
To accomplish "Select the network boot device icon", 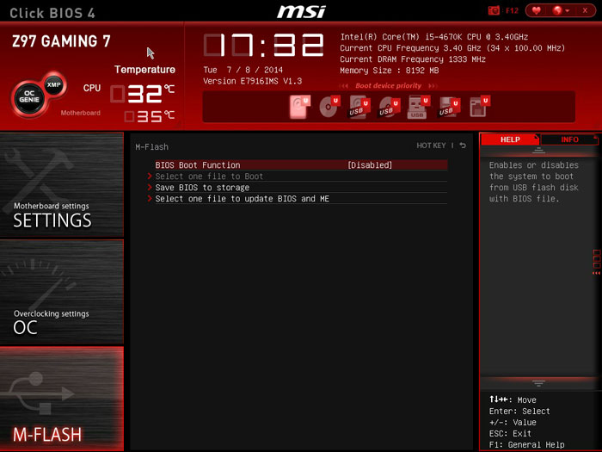I will pyautogui.click(x=479, y=107).
